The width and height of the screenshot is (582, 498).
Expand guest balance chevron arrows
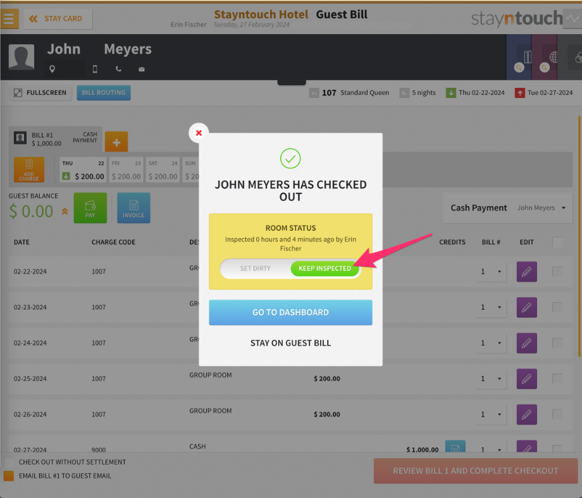[65, 211]
